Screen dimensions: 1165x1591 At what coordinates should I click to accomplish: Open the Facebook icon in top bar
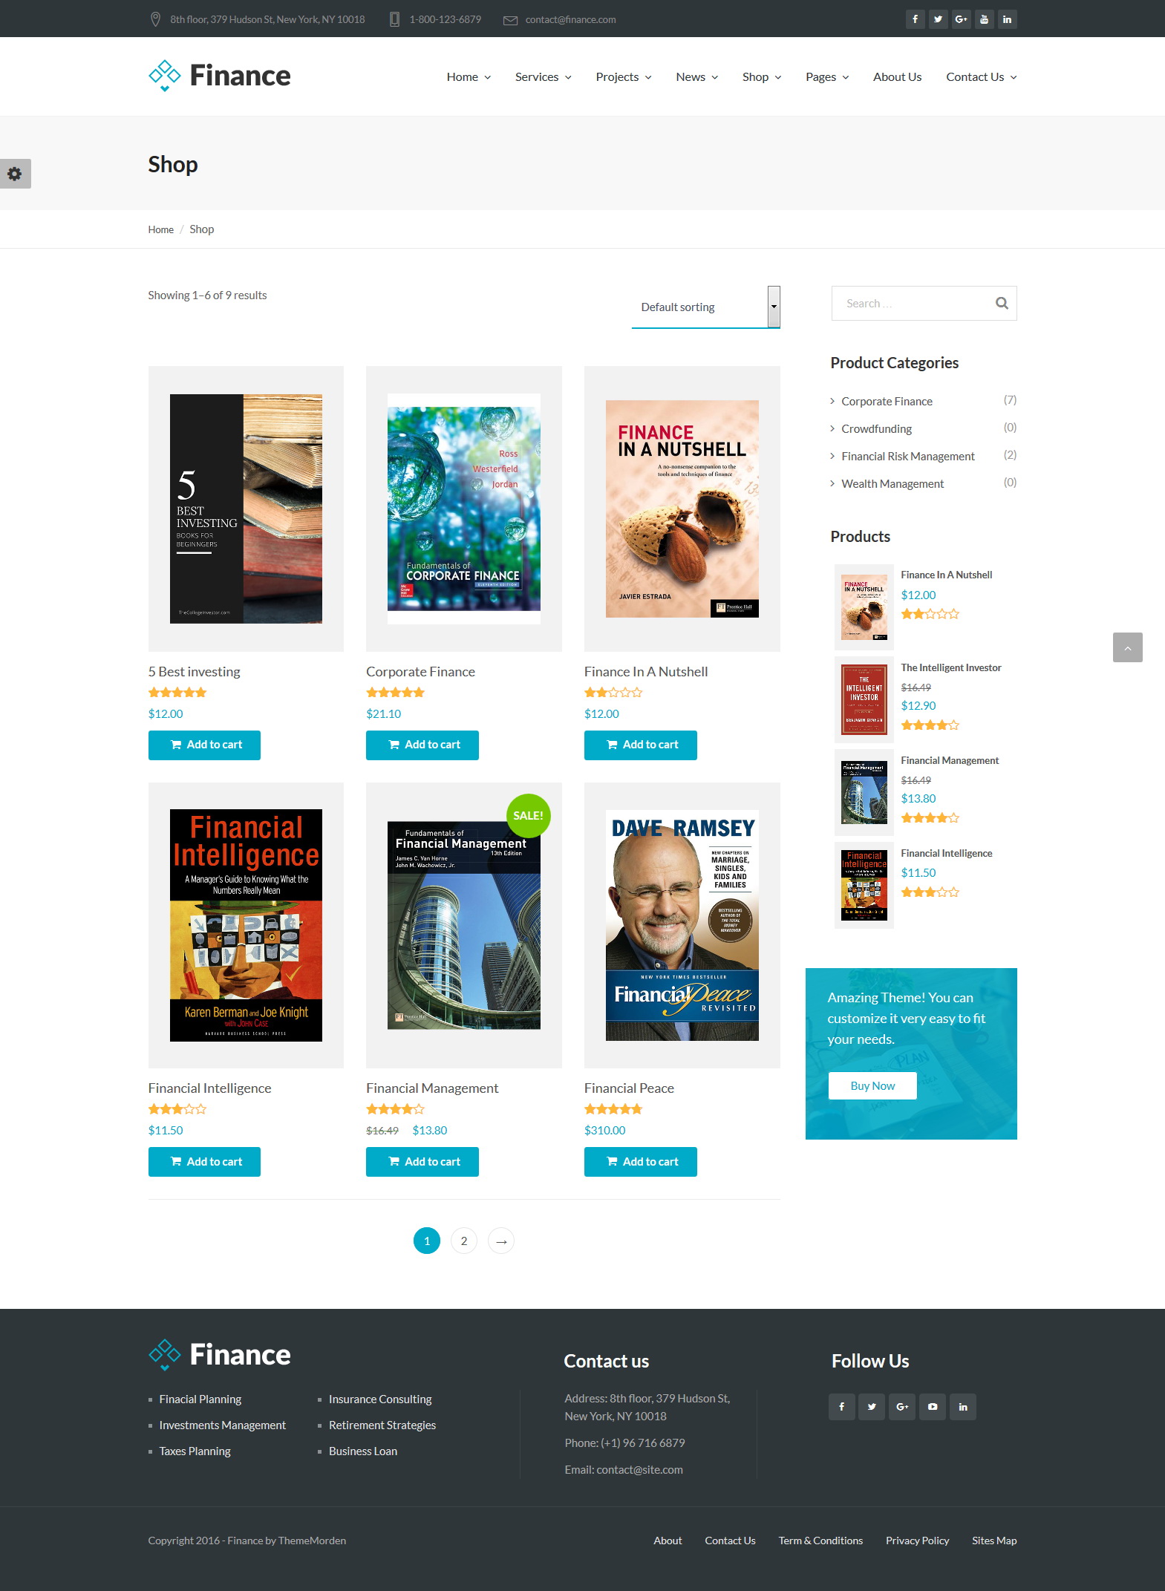[915, 19]
